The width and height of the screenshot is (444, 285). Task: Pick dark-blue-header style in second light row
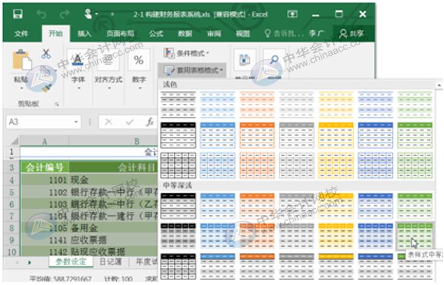coord(376,135)
